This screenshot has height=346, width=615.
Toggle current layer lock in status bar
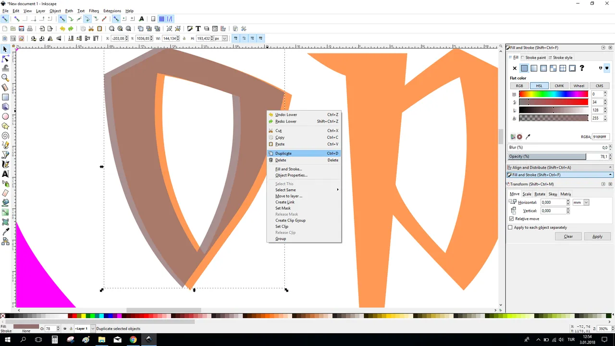(71, 329)
